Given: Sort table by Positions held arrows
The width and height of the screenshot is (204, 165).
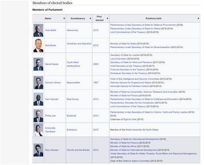Looking at the screenshot, I should 198,18.
